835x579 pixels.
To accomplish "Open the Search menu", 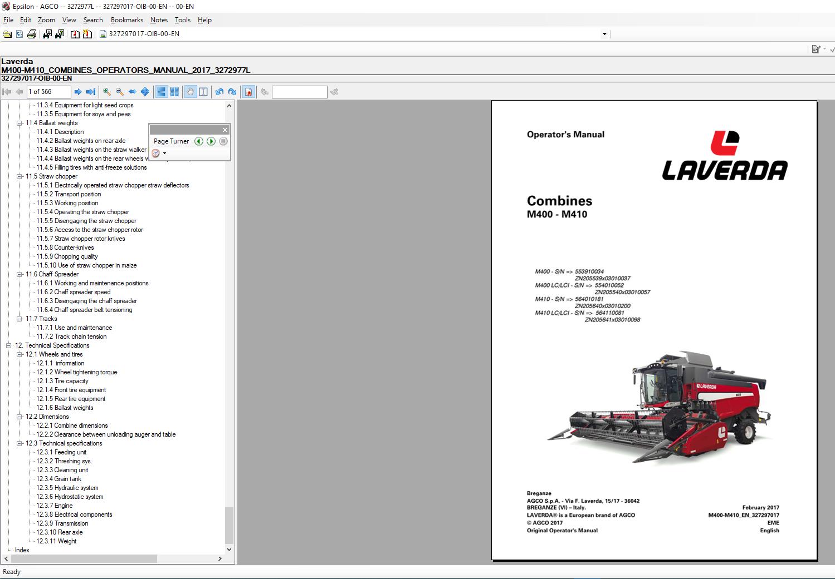I will tap(93, 20).
